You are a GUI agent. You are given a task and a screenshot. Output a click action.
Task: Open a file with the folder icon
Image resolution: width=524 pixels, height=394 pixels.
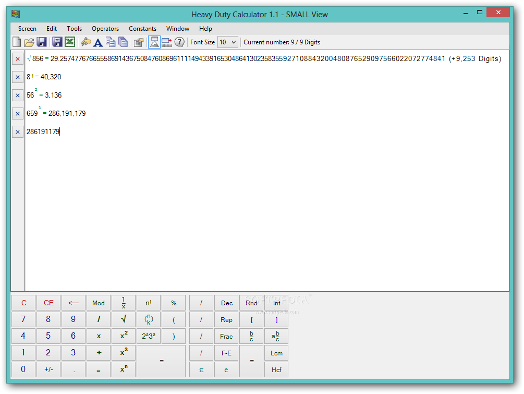pyautogui.click(x=29, y=42)
